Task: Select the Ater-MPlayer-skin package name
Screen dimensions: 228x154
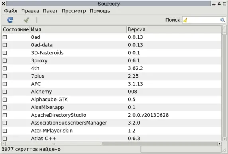Action: 52,131
